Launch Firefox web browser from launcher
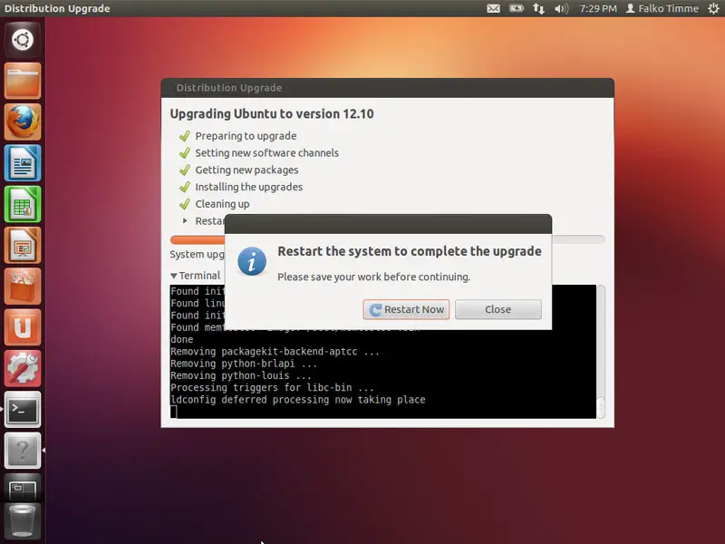The image size is (725, 544). tap(23, 121)
